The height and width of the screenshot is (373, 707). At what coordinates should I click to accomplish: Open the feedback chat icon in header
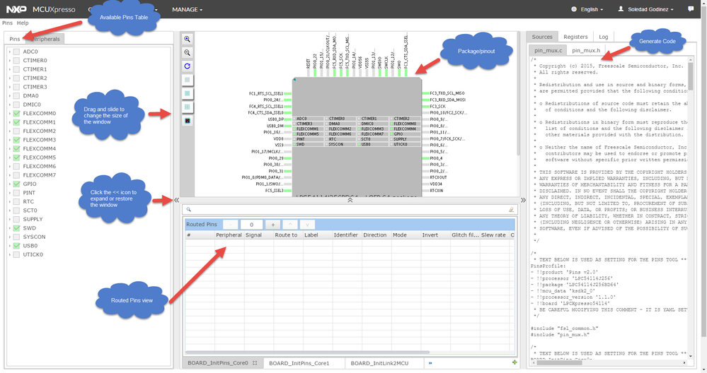click(x=691, y=9)
